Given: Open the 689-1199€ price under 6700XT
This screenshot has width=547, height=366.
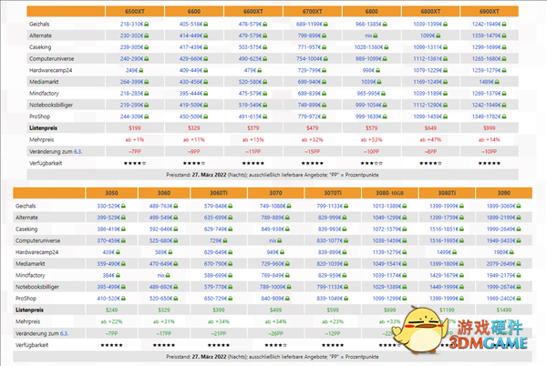Looking at the screenshot, I should point(310,24).
